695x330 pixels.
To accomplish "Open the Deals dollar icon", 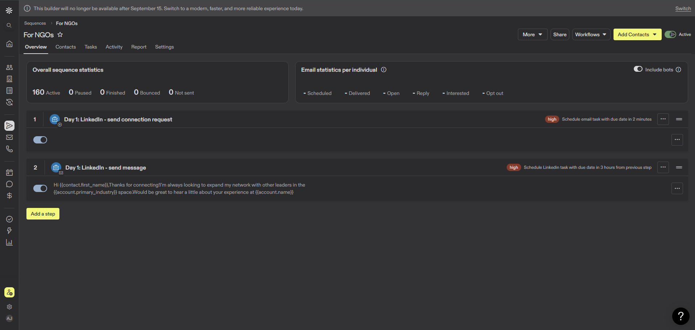I will 9,196.
